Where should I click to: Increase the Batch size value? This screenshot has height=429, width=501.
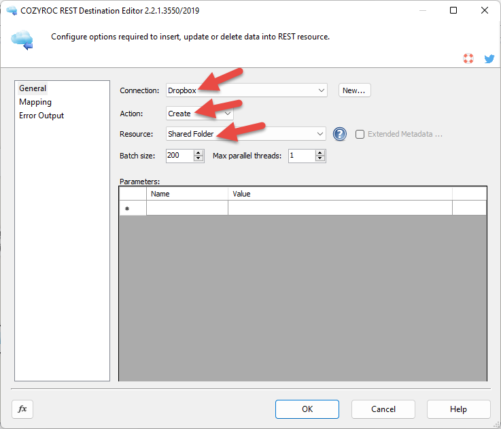click(198, 153)
